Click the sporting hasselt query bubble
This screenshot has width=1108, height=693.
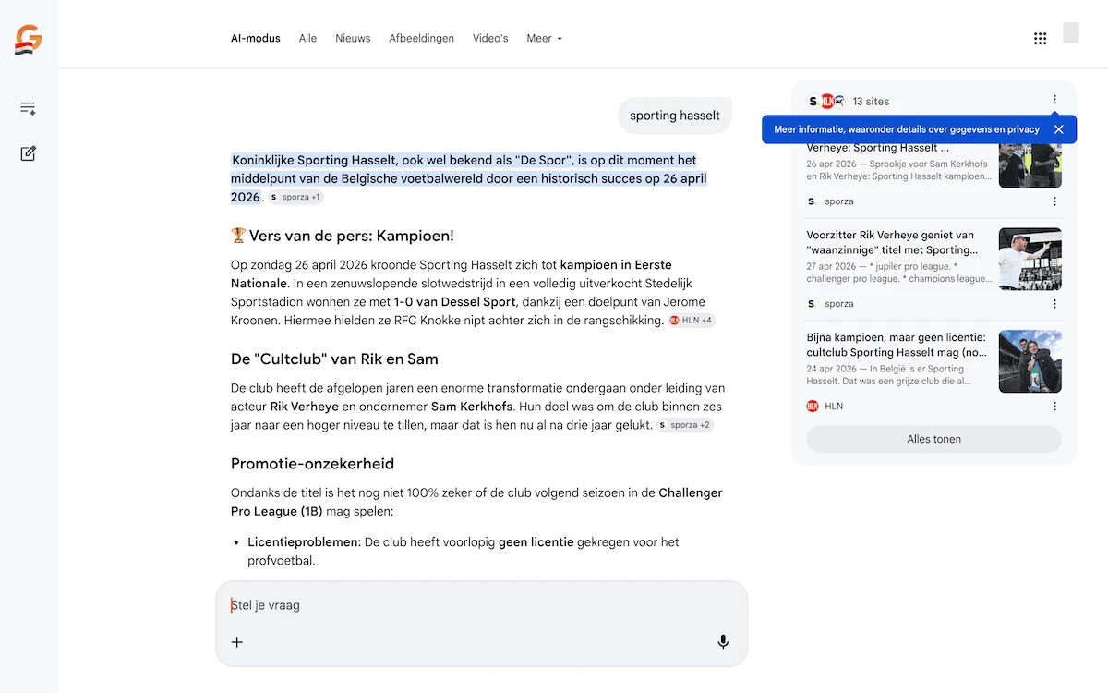click(x=675, y=115)
